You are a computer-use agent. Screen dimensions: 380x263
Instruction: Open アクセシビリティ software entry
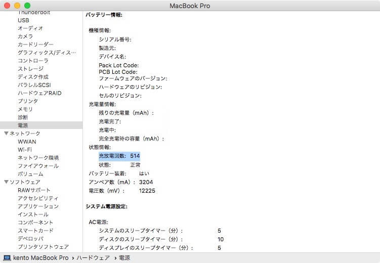pos(38,198)
